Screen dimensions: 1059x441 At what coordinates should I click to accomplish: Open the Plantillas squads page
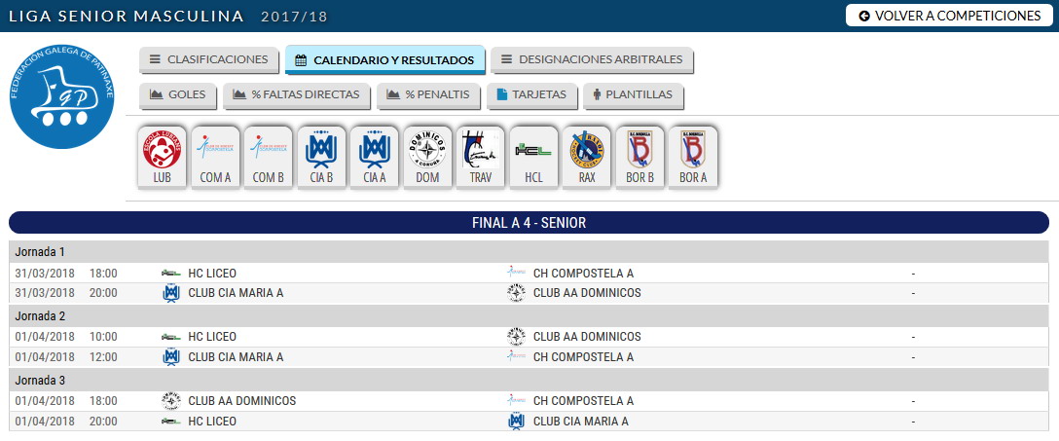[633, 94]
